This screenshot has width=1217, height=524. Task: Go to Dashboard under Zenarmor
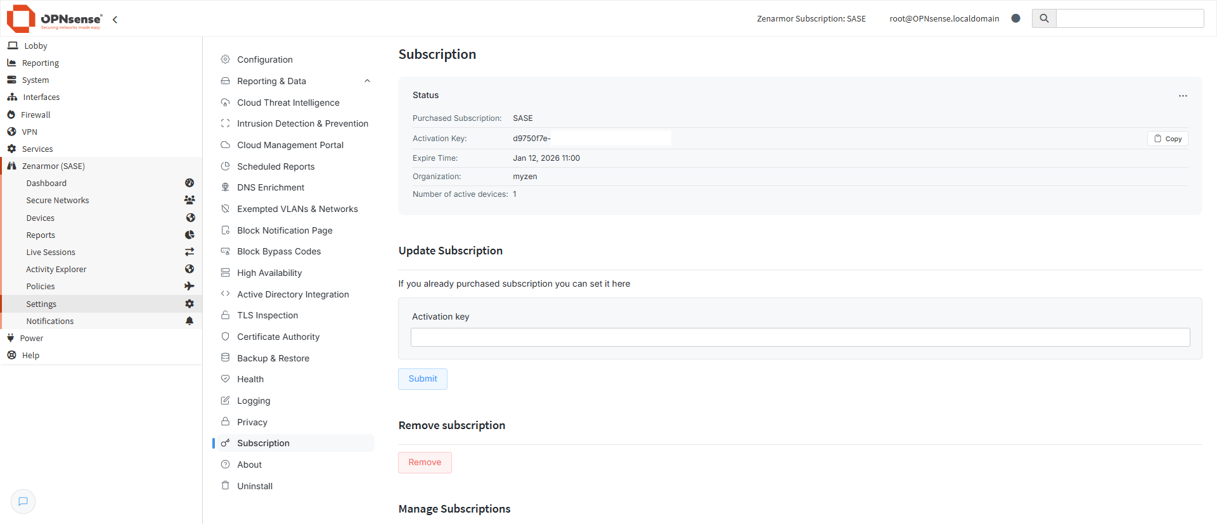click(46, 183)
